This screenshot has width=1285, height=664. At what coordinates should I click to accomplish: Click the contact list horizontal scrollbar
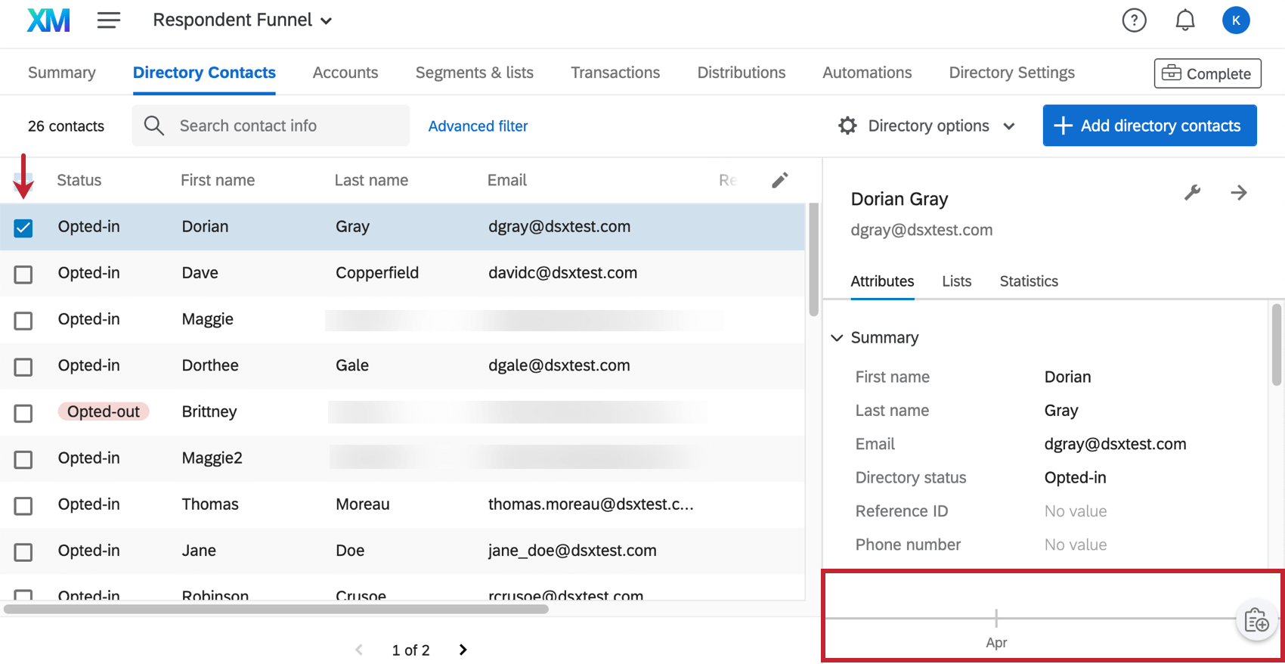276,609
